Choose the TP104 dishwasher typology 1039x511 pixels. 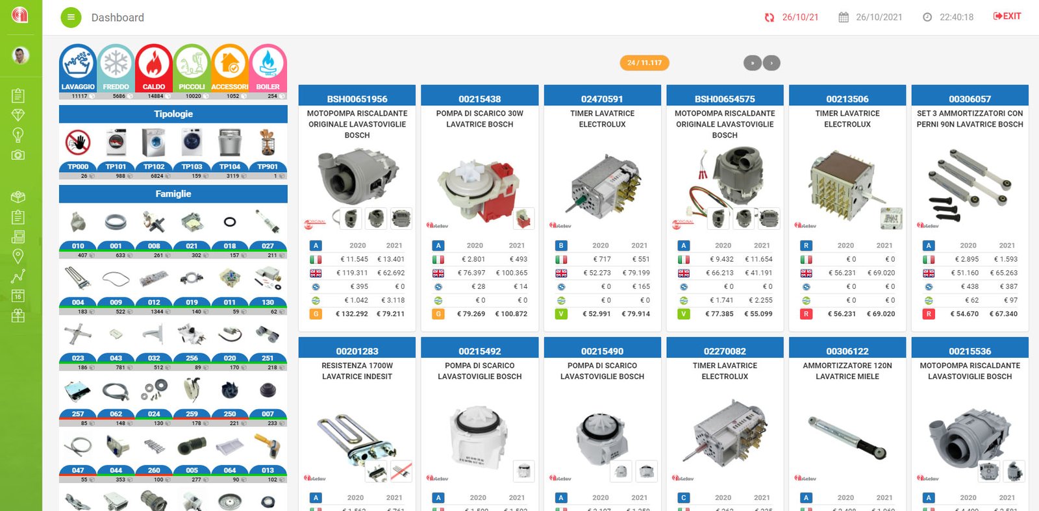pyautogui.click(x=230, y=153)
